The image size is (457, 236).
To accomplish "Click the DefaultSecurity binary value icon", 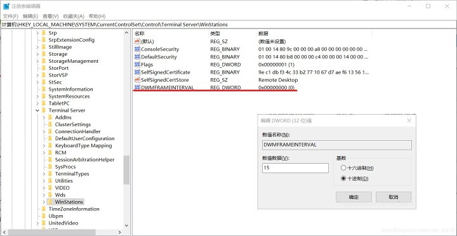I will point(137,57).
